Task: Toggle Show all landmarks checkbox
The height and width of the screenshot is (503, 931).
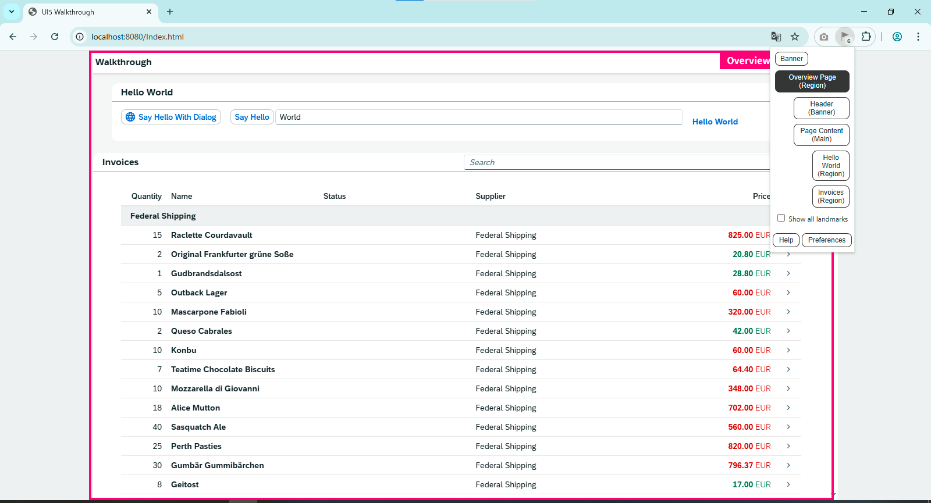Action: coord(781,218)
